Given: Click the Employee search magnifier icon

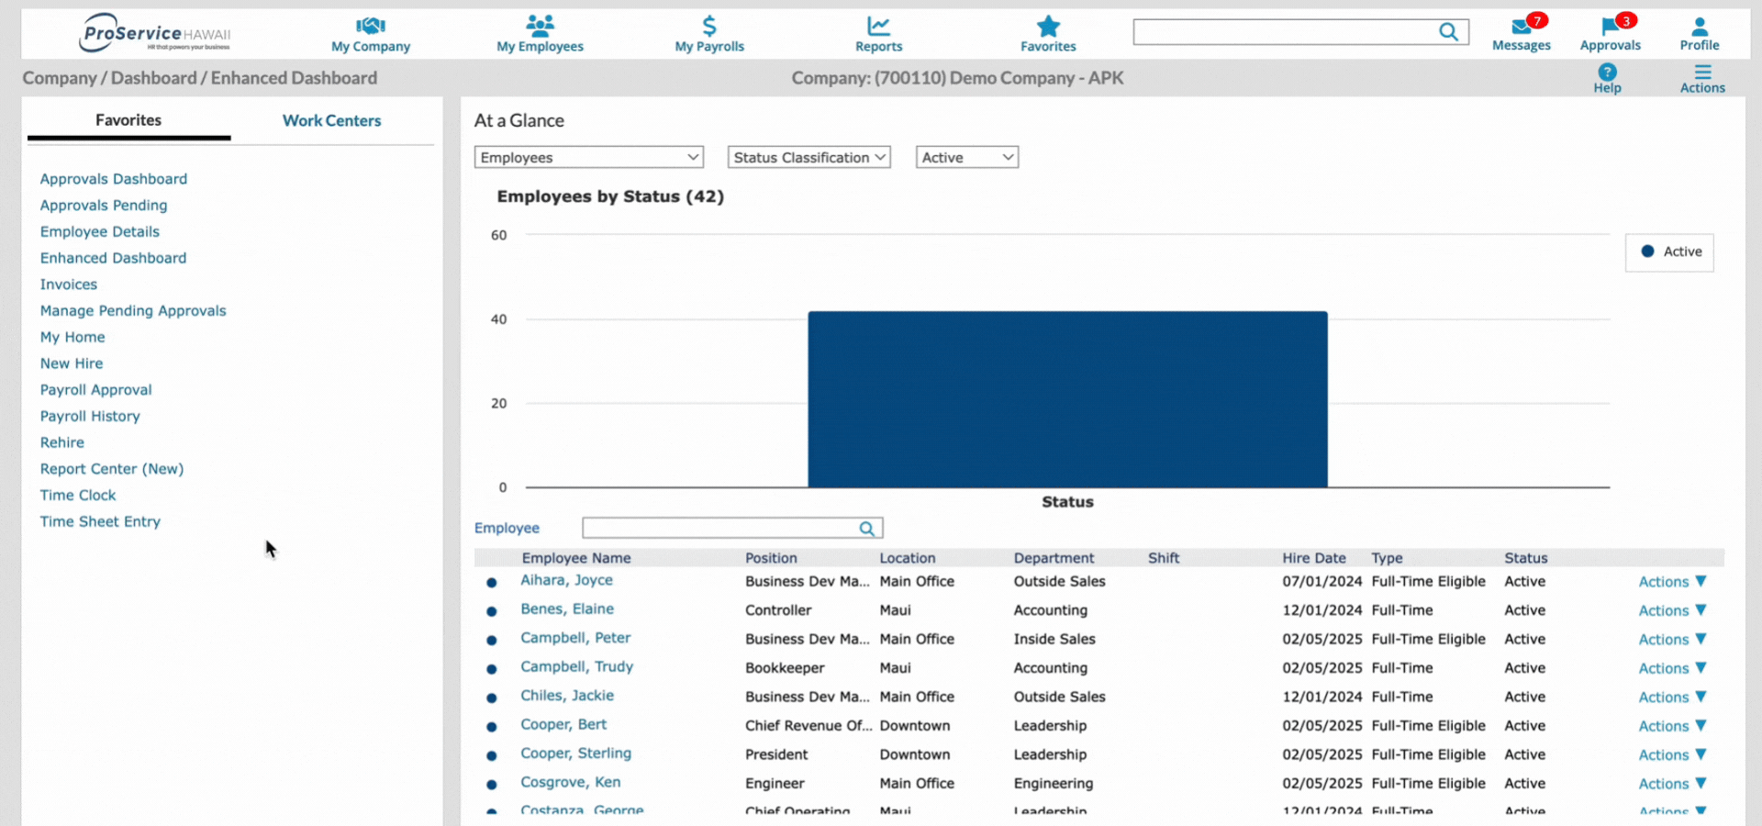Looking at the screenshot, I should [866, 529].
